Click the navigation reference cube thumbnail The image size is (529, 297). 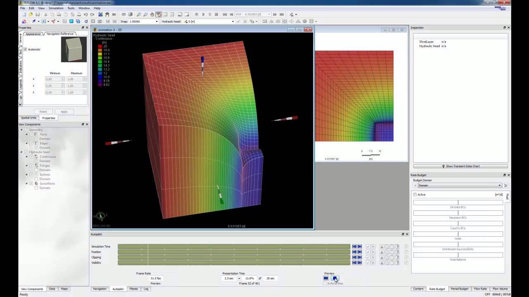tap(74, 49)
